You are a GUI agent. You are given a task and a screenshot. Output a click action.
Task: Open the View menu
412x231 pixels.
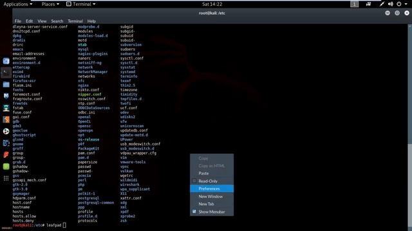click(42, 21)
